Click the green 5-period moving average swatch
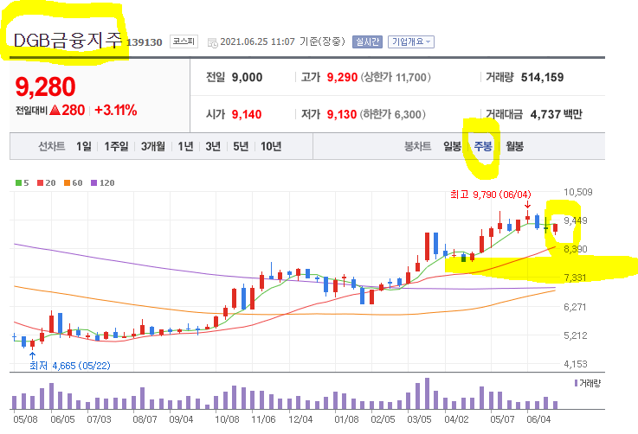 coord(18,183)
